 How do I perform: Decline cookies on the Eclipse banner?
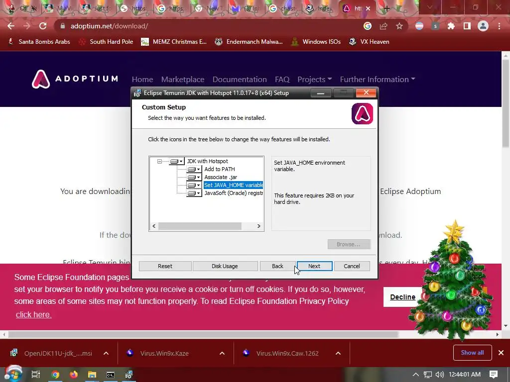click(402, 297)
